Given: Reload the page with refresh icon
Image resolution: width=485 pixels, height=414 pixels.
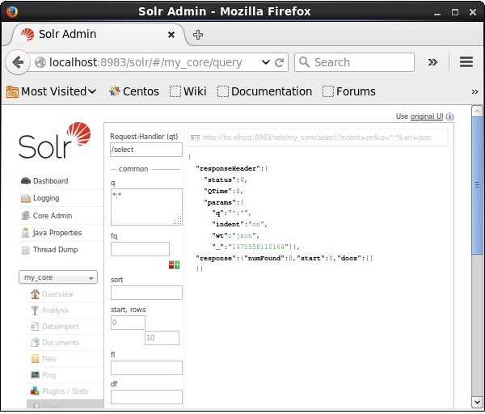Looking at the screenshot, I should [280, 62].
